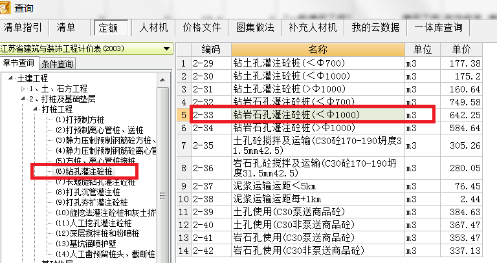This screenshot has height=263, width=497.
Task: Select row 2-36 岩石孔砼搅拌及运输
Action: point(329,168)
